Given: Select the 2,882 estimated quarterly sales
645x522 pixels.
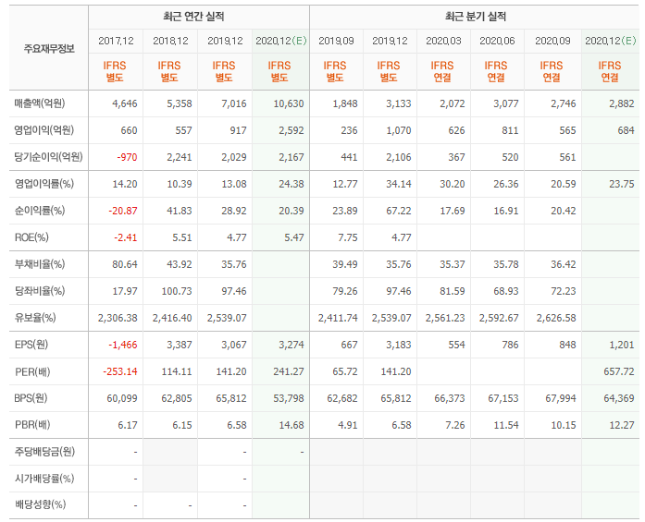Looking at the screenshot, I should [622, 103].
